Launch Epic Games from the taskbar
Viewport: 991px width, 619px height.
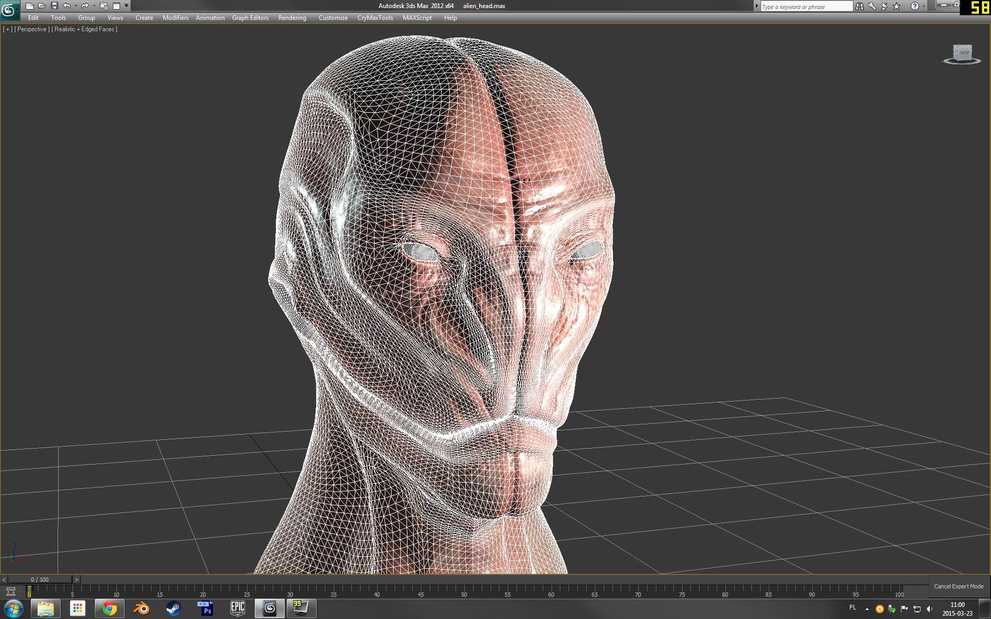pyautogui.click(x=237, y=609)
